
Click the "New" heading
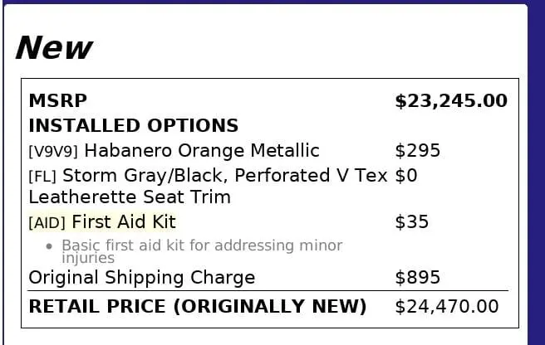[x=54, y=48]
